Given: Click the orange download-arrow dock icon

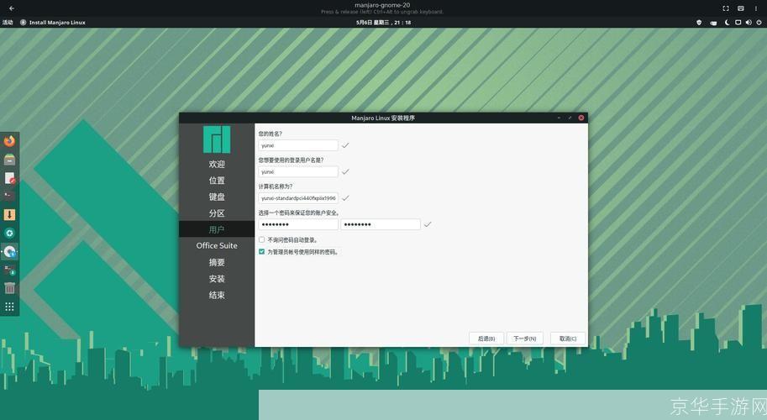Looking at the screenshot, I should click(x=9, y=215).
